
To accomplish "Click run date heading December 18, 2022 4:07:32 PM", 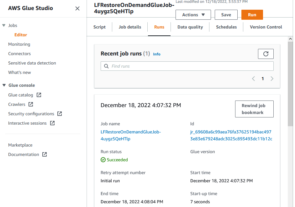I will tap(141, 105).
